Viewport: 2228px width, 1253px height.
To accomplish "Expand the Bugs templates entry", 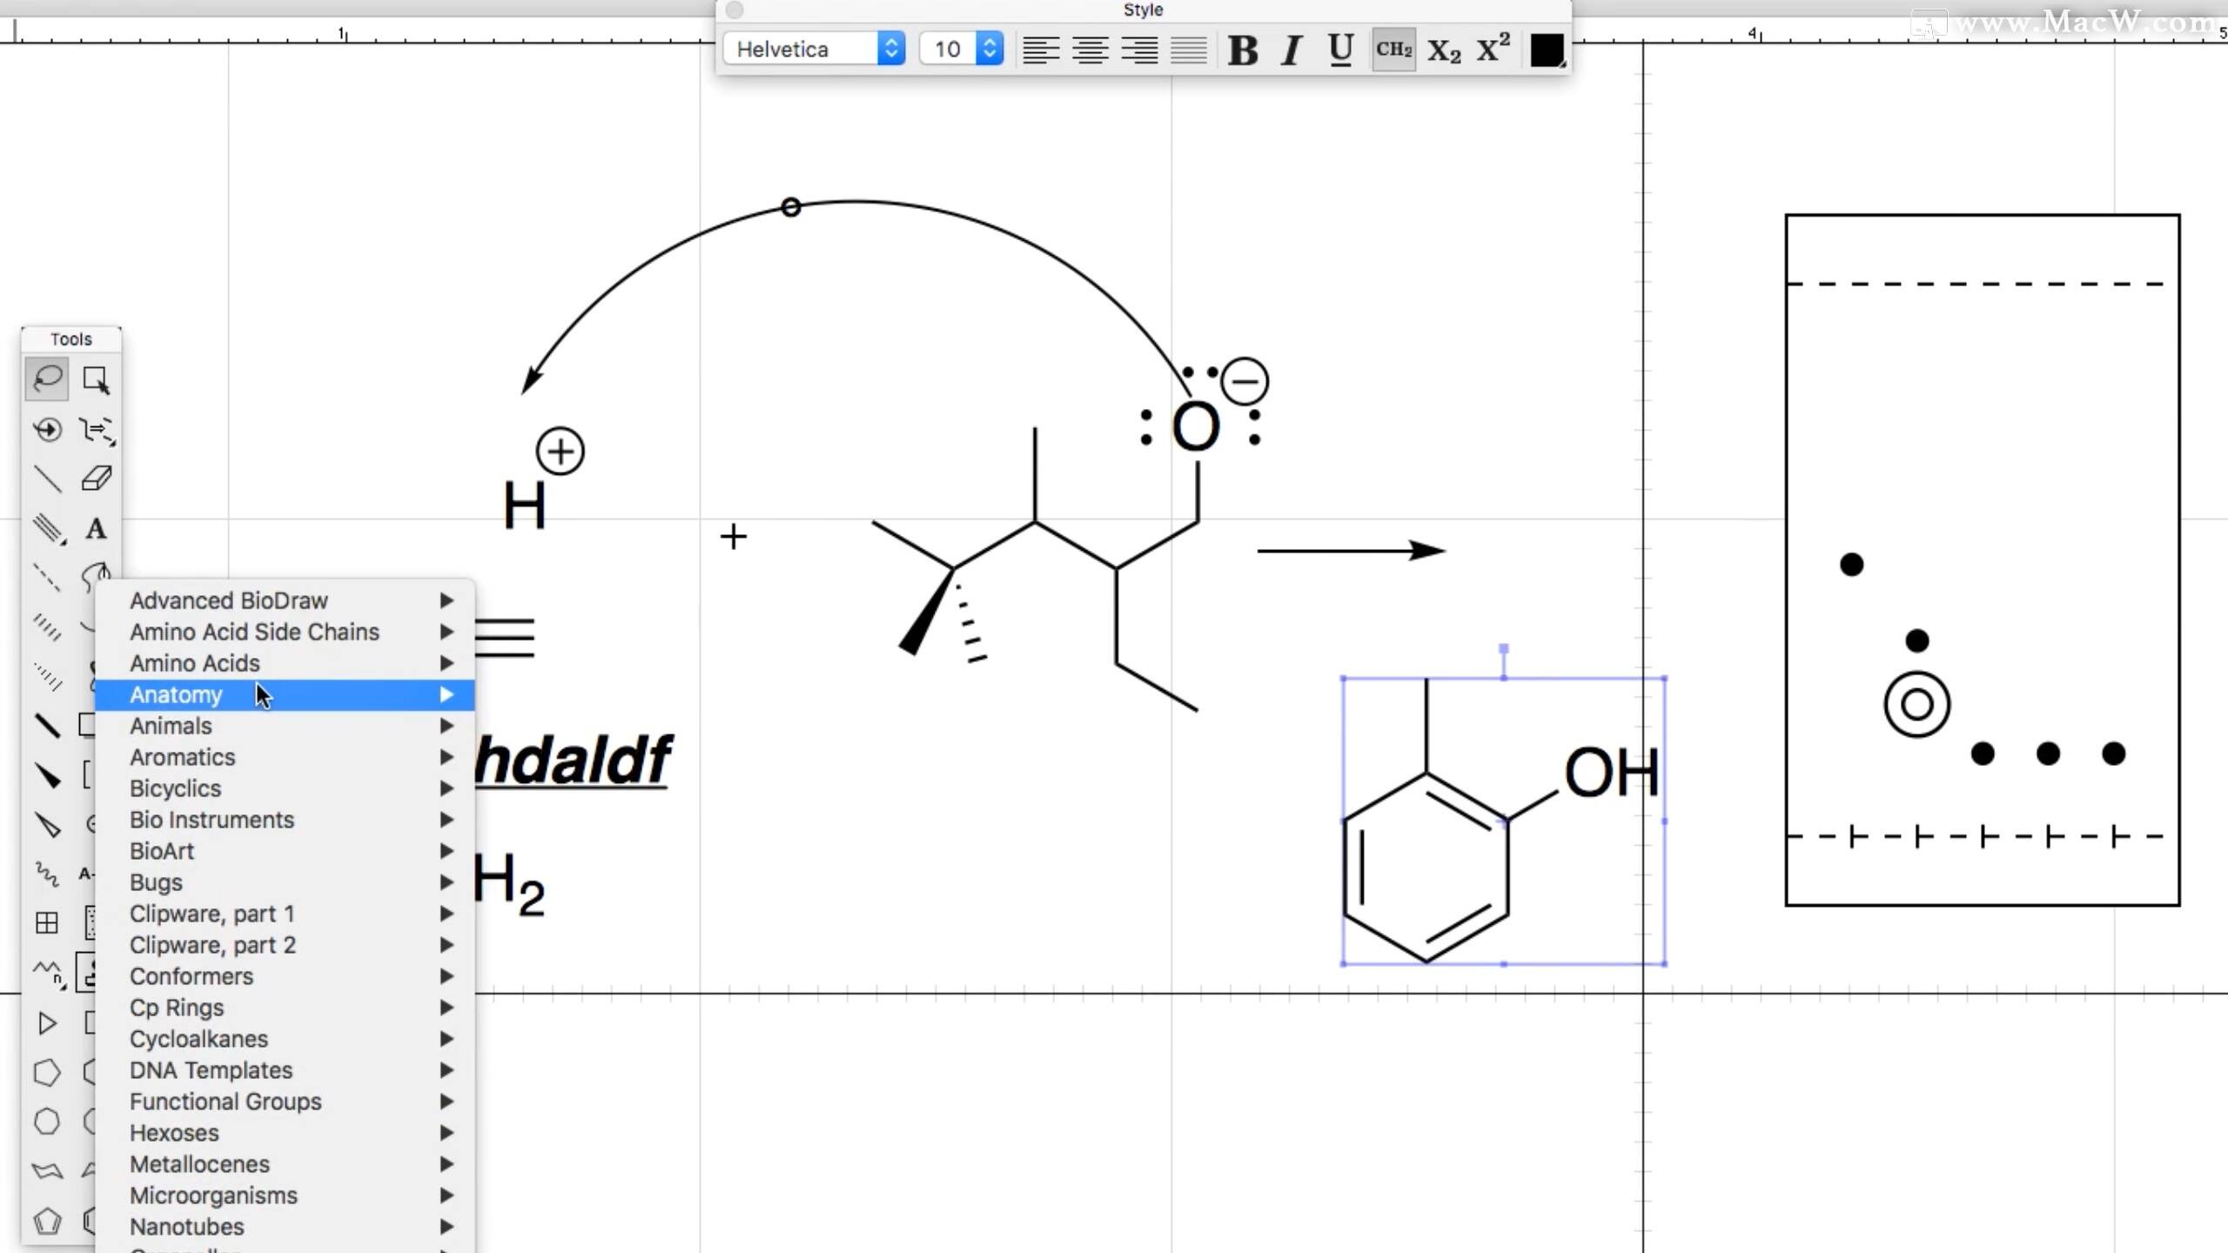I will (285, 882).
